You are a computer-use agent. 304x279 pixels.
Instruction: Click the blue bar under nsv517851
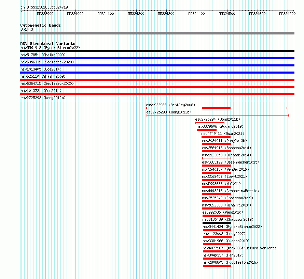(x=157, y=58)
